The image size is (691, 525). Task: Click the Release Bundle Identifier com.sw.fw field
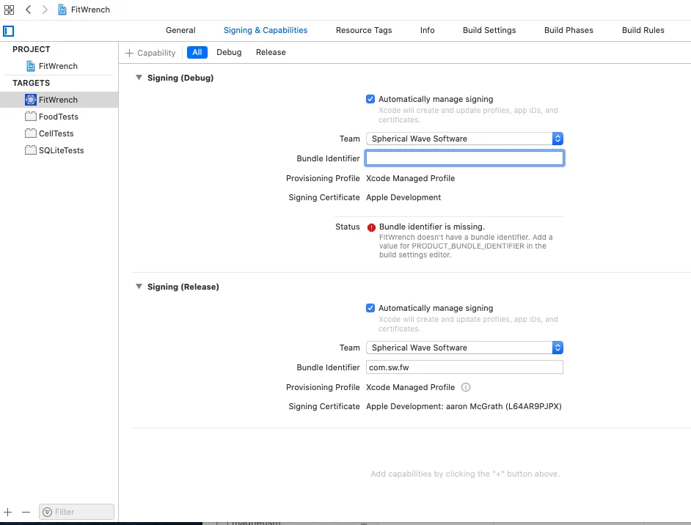click(x=464, y=367)
